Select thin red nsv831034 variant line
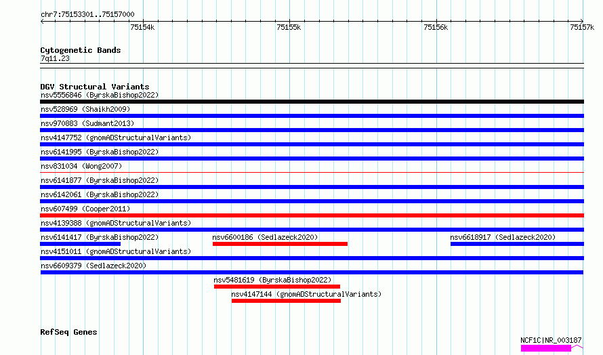The height and width of the screenshot is (355, 603). (x=312, y=172)
